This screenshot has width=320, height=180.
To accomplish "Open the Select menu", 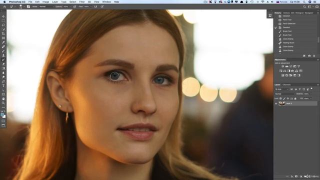I will point(72,2).
